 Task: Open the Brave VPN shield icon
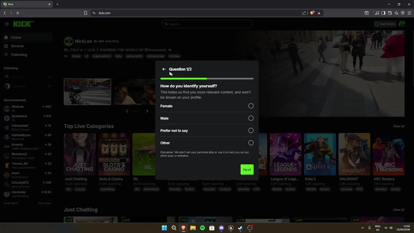tap(403, 13)
